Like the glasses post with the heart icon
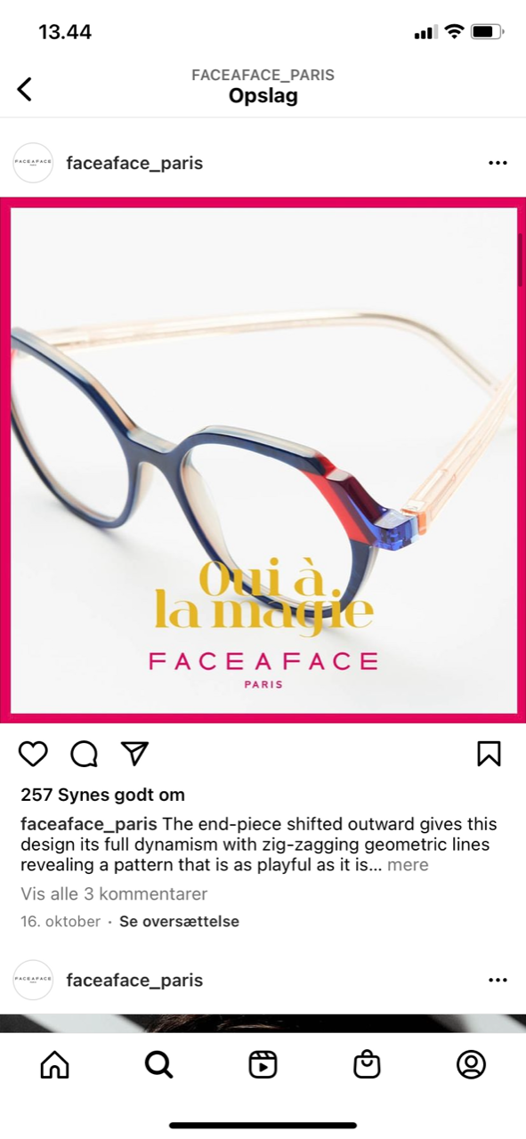526x1139 pixels. point(33,754)
